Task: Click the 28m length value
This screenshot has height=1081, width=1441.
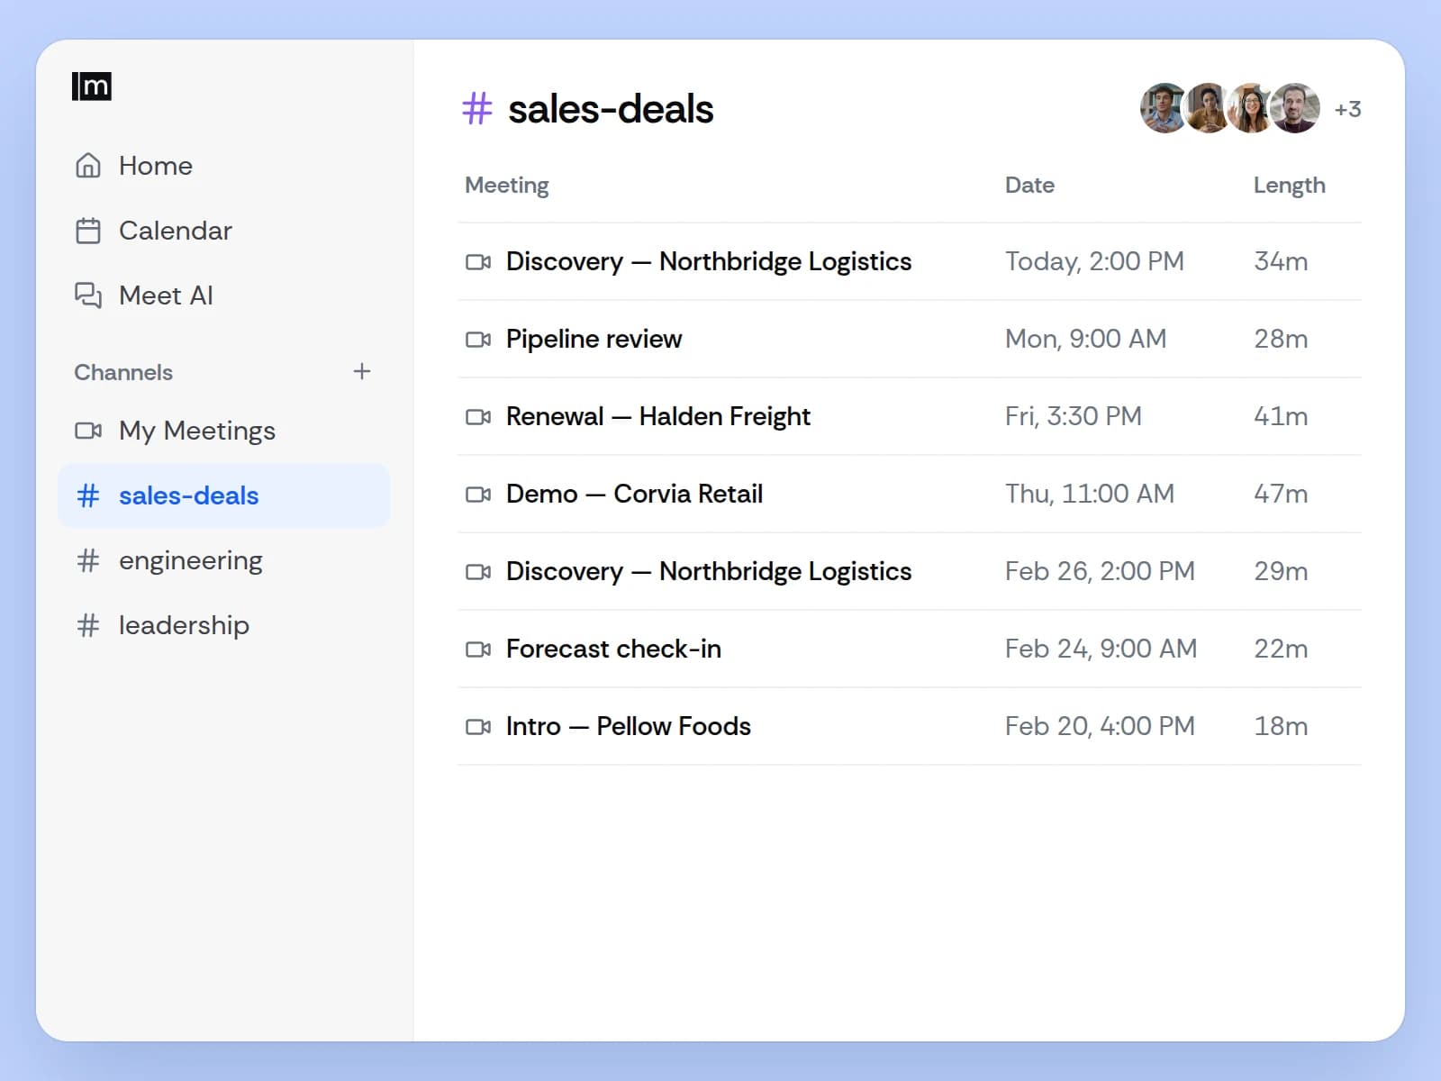Action: (1281, 339)
